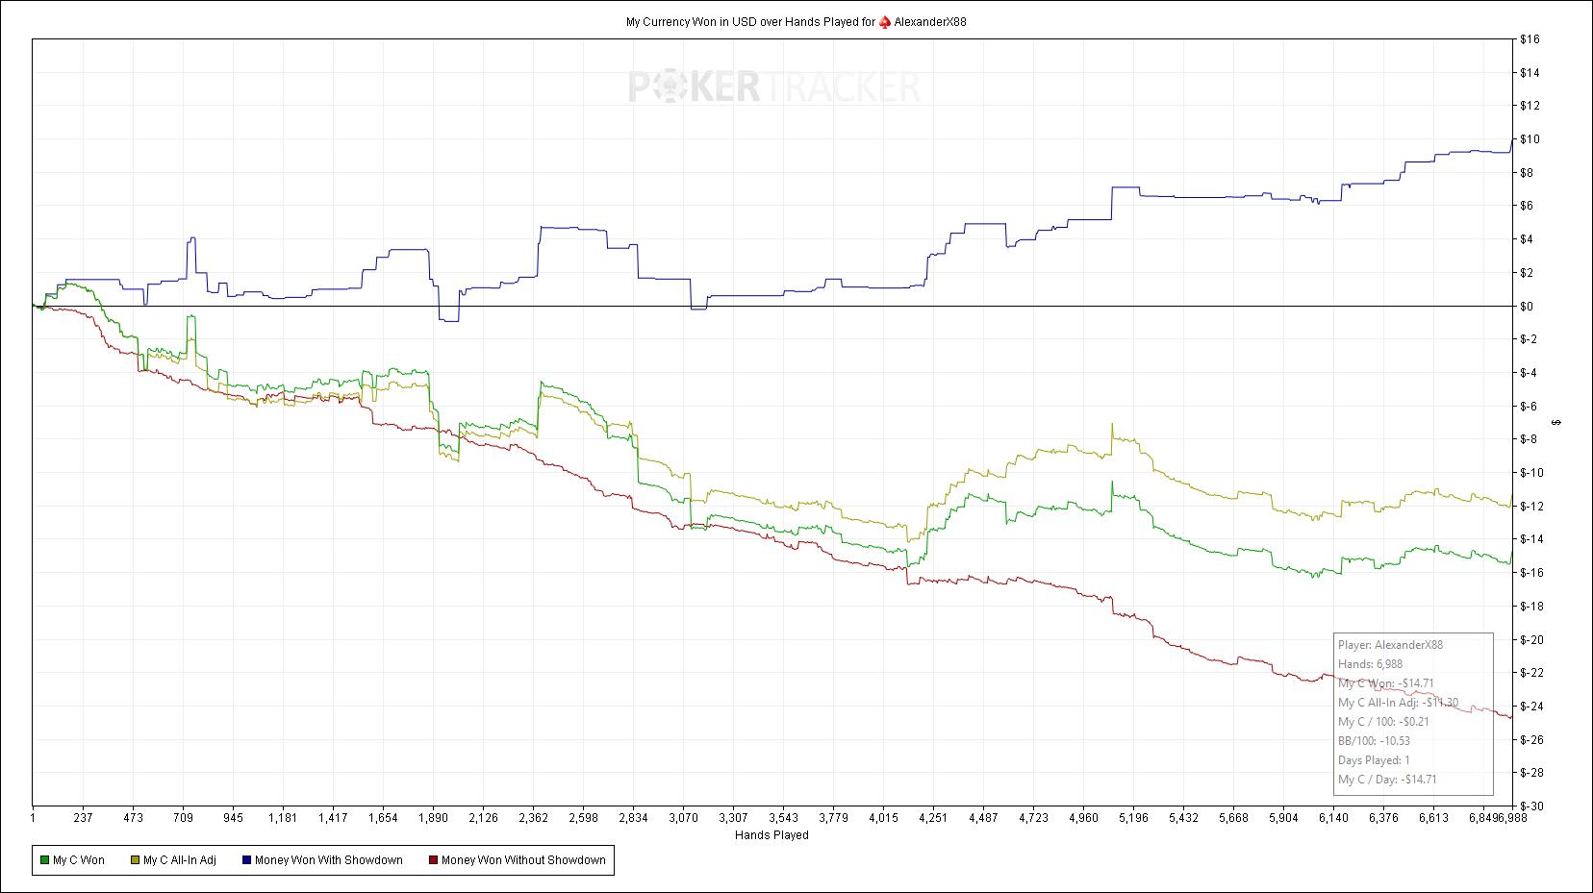Screen dimensions: 1593x893
Task: Click the red Without Showdown legend swatch
Action: coord(433,860)
